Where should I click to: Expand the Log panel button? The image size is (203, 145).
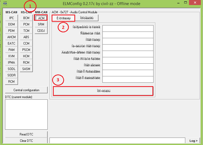(x=193, y=141)
